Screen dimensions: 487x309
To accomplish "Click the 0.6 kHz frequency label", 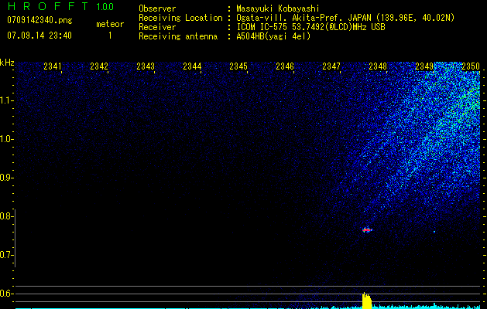I will coord(6,294).
